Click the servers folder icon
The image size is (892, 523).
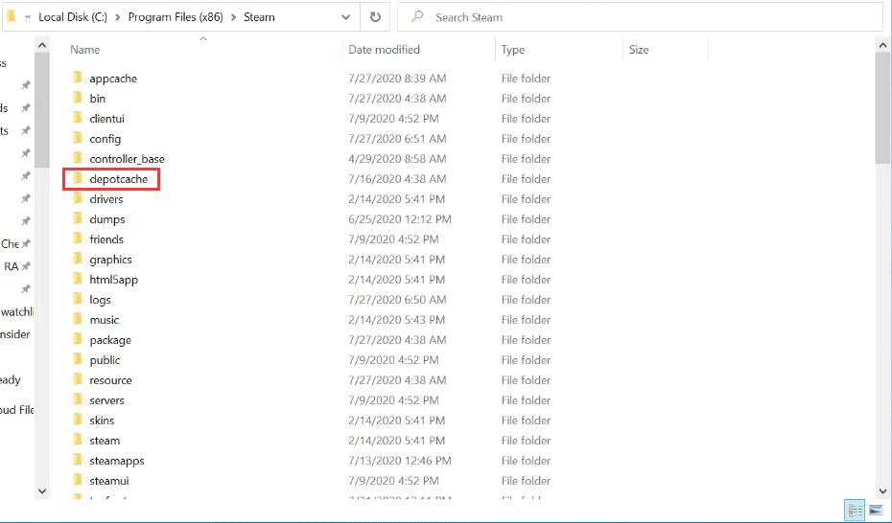pos(78,399)
